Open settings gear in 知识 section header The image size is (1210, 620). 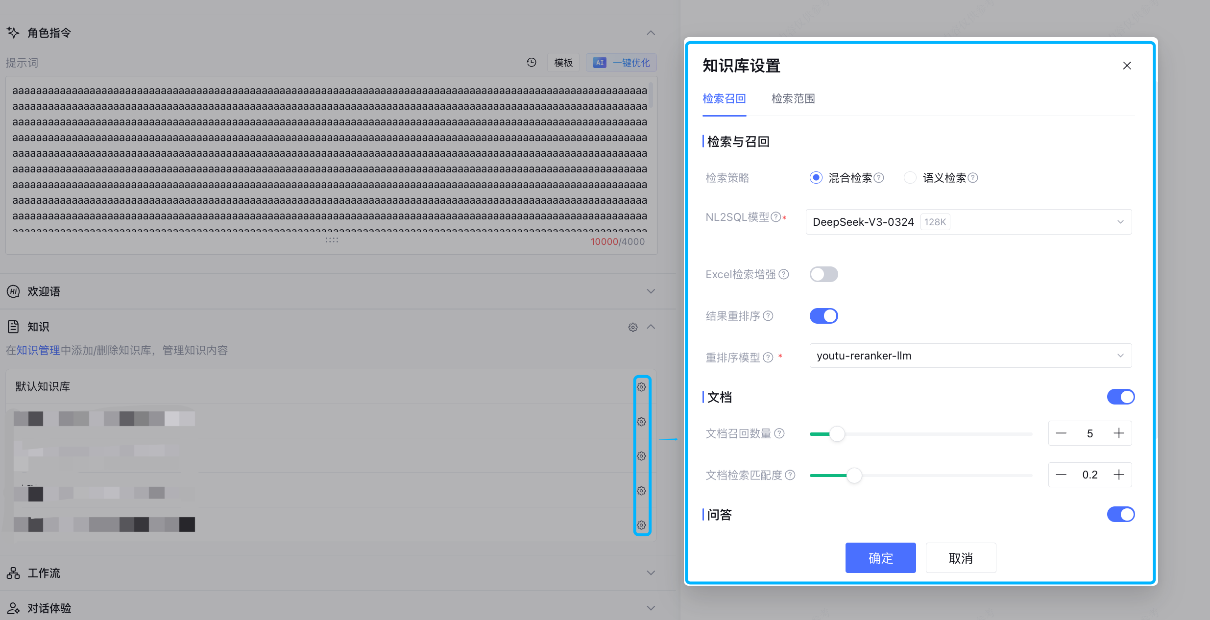click(633, 327)
